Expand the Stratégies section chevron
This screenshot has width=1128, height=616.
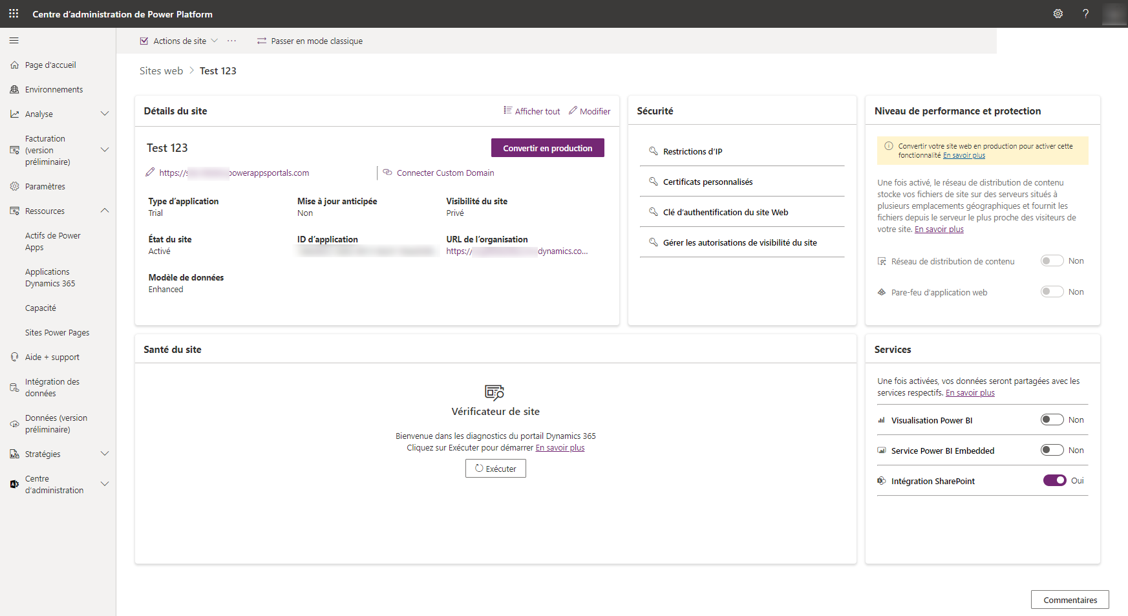(105, 454)
